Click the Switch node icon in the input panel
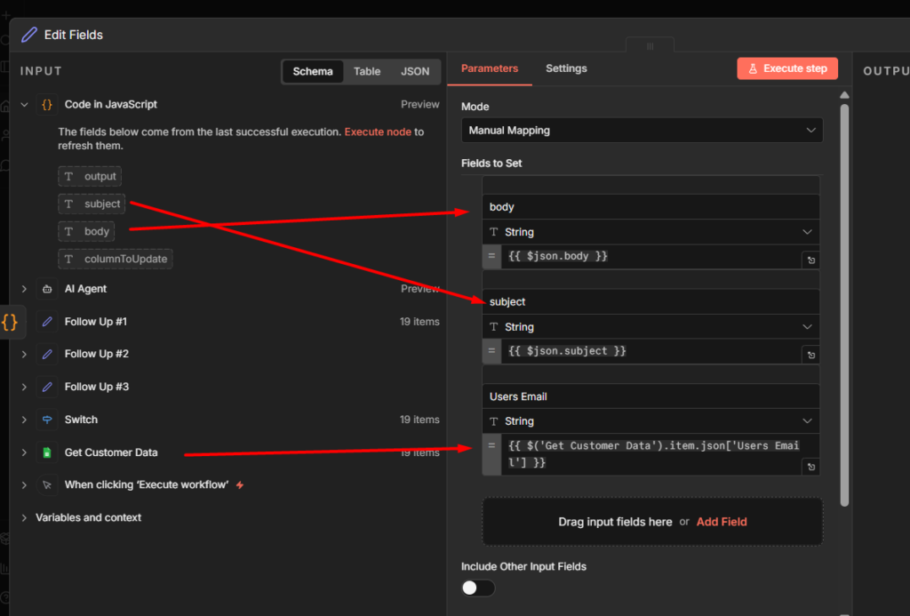Screen dimensions: 910x616 point(45,419)
